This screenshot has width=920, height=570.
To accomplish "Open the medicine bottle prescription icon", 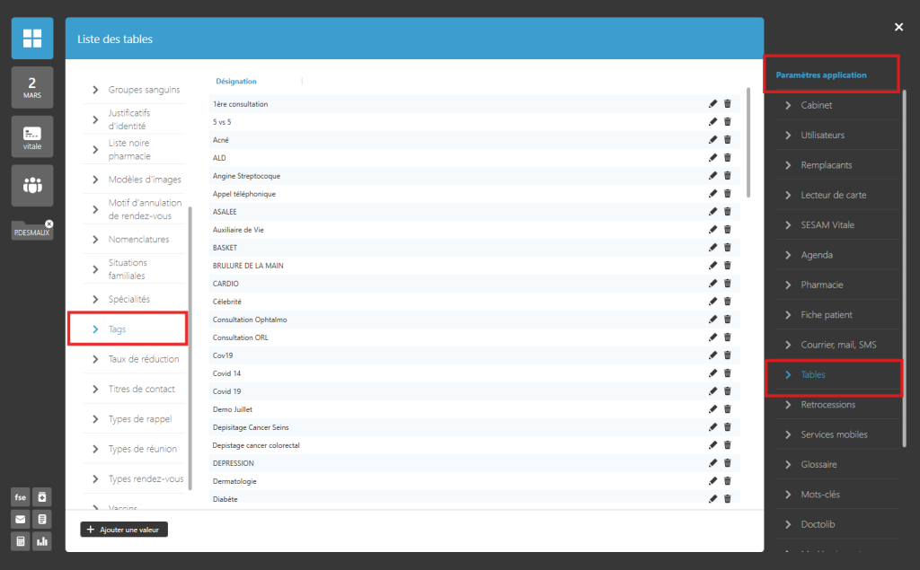I will point(41,497).
